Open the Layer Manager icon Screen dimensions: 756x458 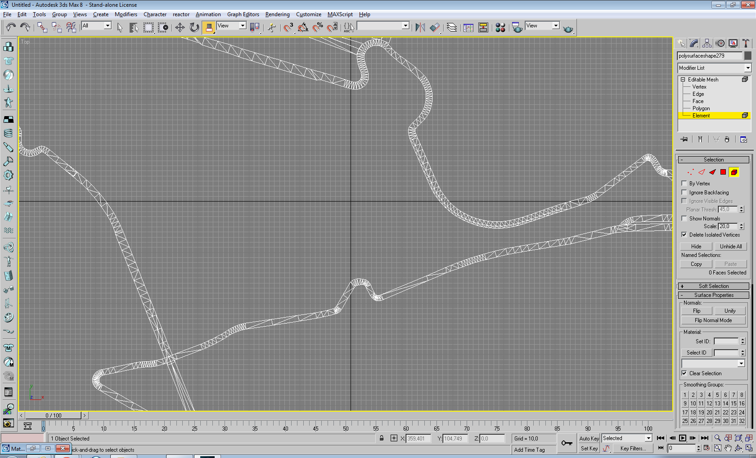pos(452,27)
